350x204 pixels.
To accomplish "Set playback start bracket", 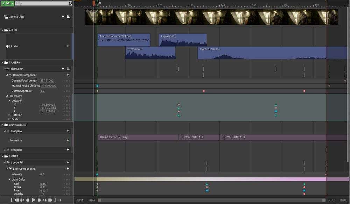I will [12, 200].
